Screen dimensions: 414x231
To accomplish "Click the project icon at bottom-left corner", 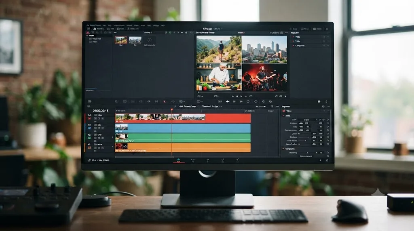I will click(x=89, y=160).
